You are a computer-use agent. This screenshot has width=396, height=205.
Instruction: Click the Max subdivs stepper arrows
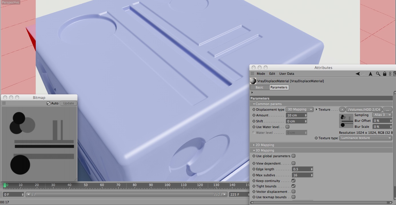(312, 175)
